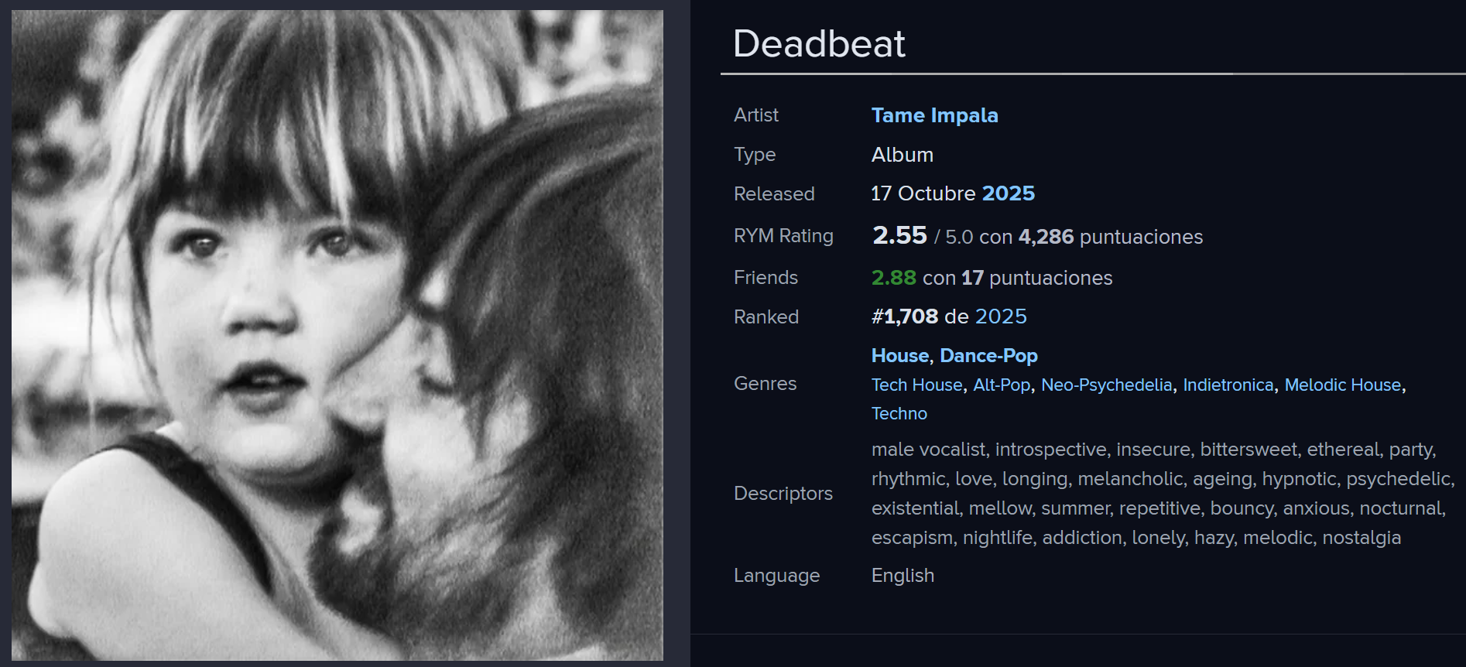Click the 2.88 friends rating
The height and width of the screenshot is (667, 1466).
(893, 278)
